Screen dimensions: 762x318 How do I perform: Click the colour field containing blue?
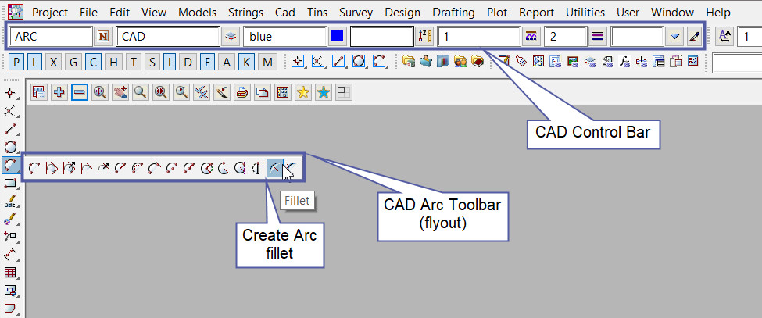pyautogui.click(x=284, y=37)
